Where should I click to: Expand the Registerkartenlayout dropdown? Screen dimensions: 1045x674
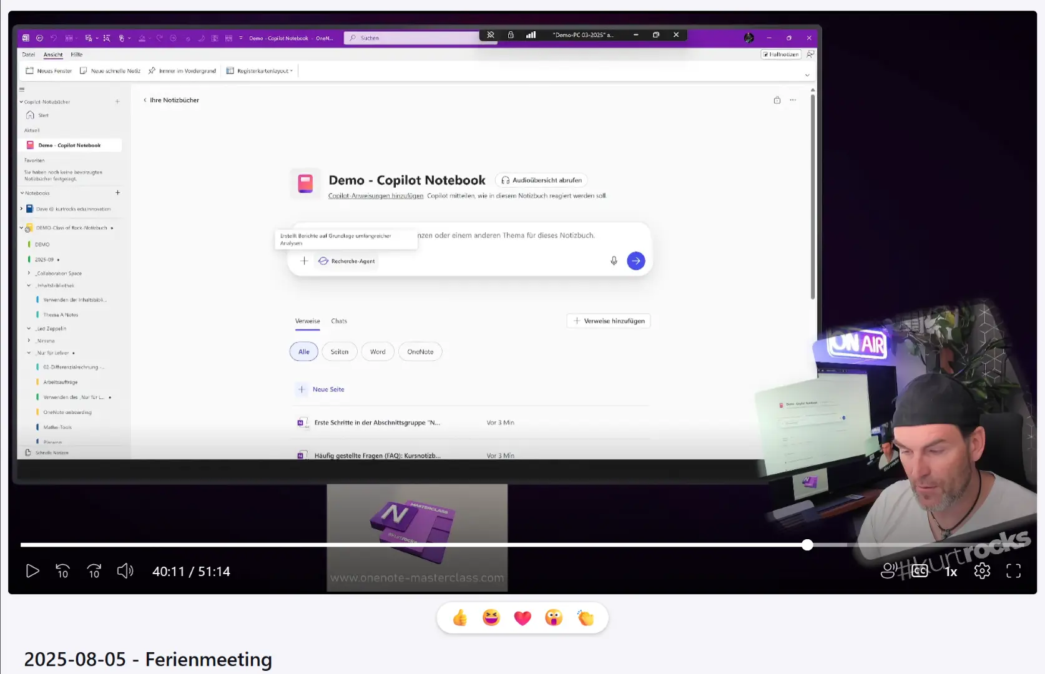coord(260,71)
